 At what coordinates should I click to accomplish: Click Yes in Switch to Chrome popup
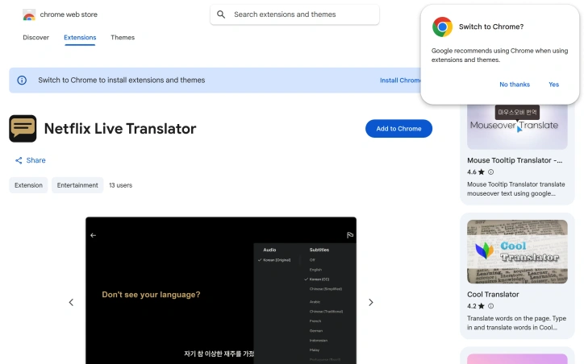[554, 85]
